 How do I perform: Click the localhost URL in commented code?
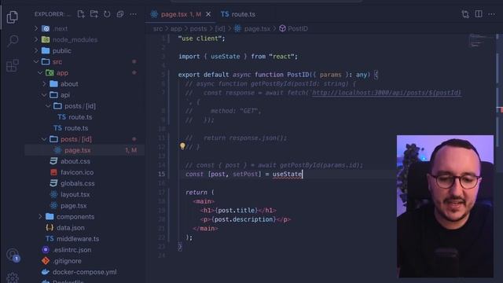point(387,93)
